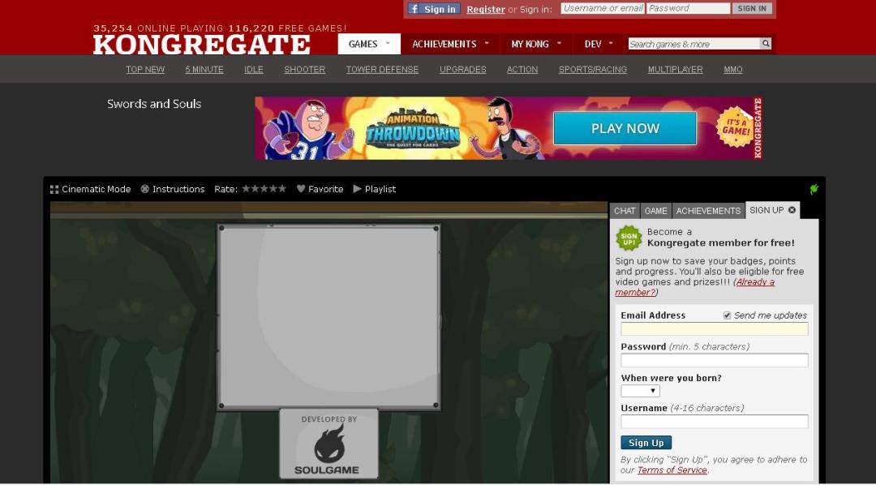Image resolution: width=876 pixels, height=485 pixels.
Task: Switch to the ACHIEVEMENTS panel tab
Action: click(x=708, y=211)
